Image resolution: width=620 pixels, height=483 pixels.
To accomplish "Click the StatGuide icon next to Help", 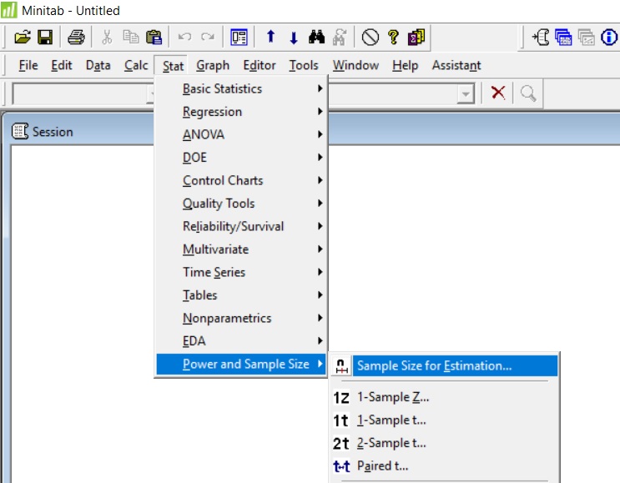I will point(416,38).
